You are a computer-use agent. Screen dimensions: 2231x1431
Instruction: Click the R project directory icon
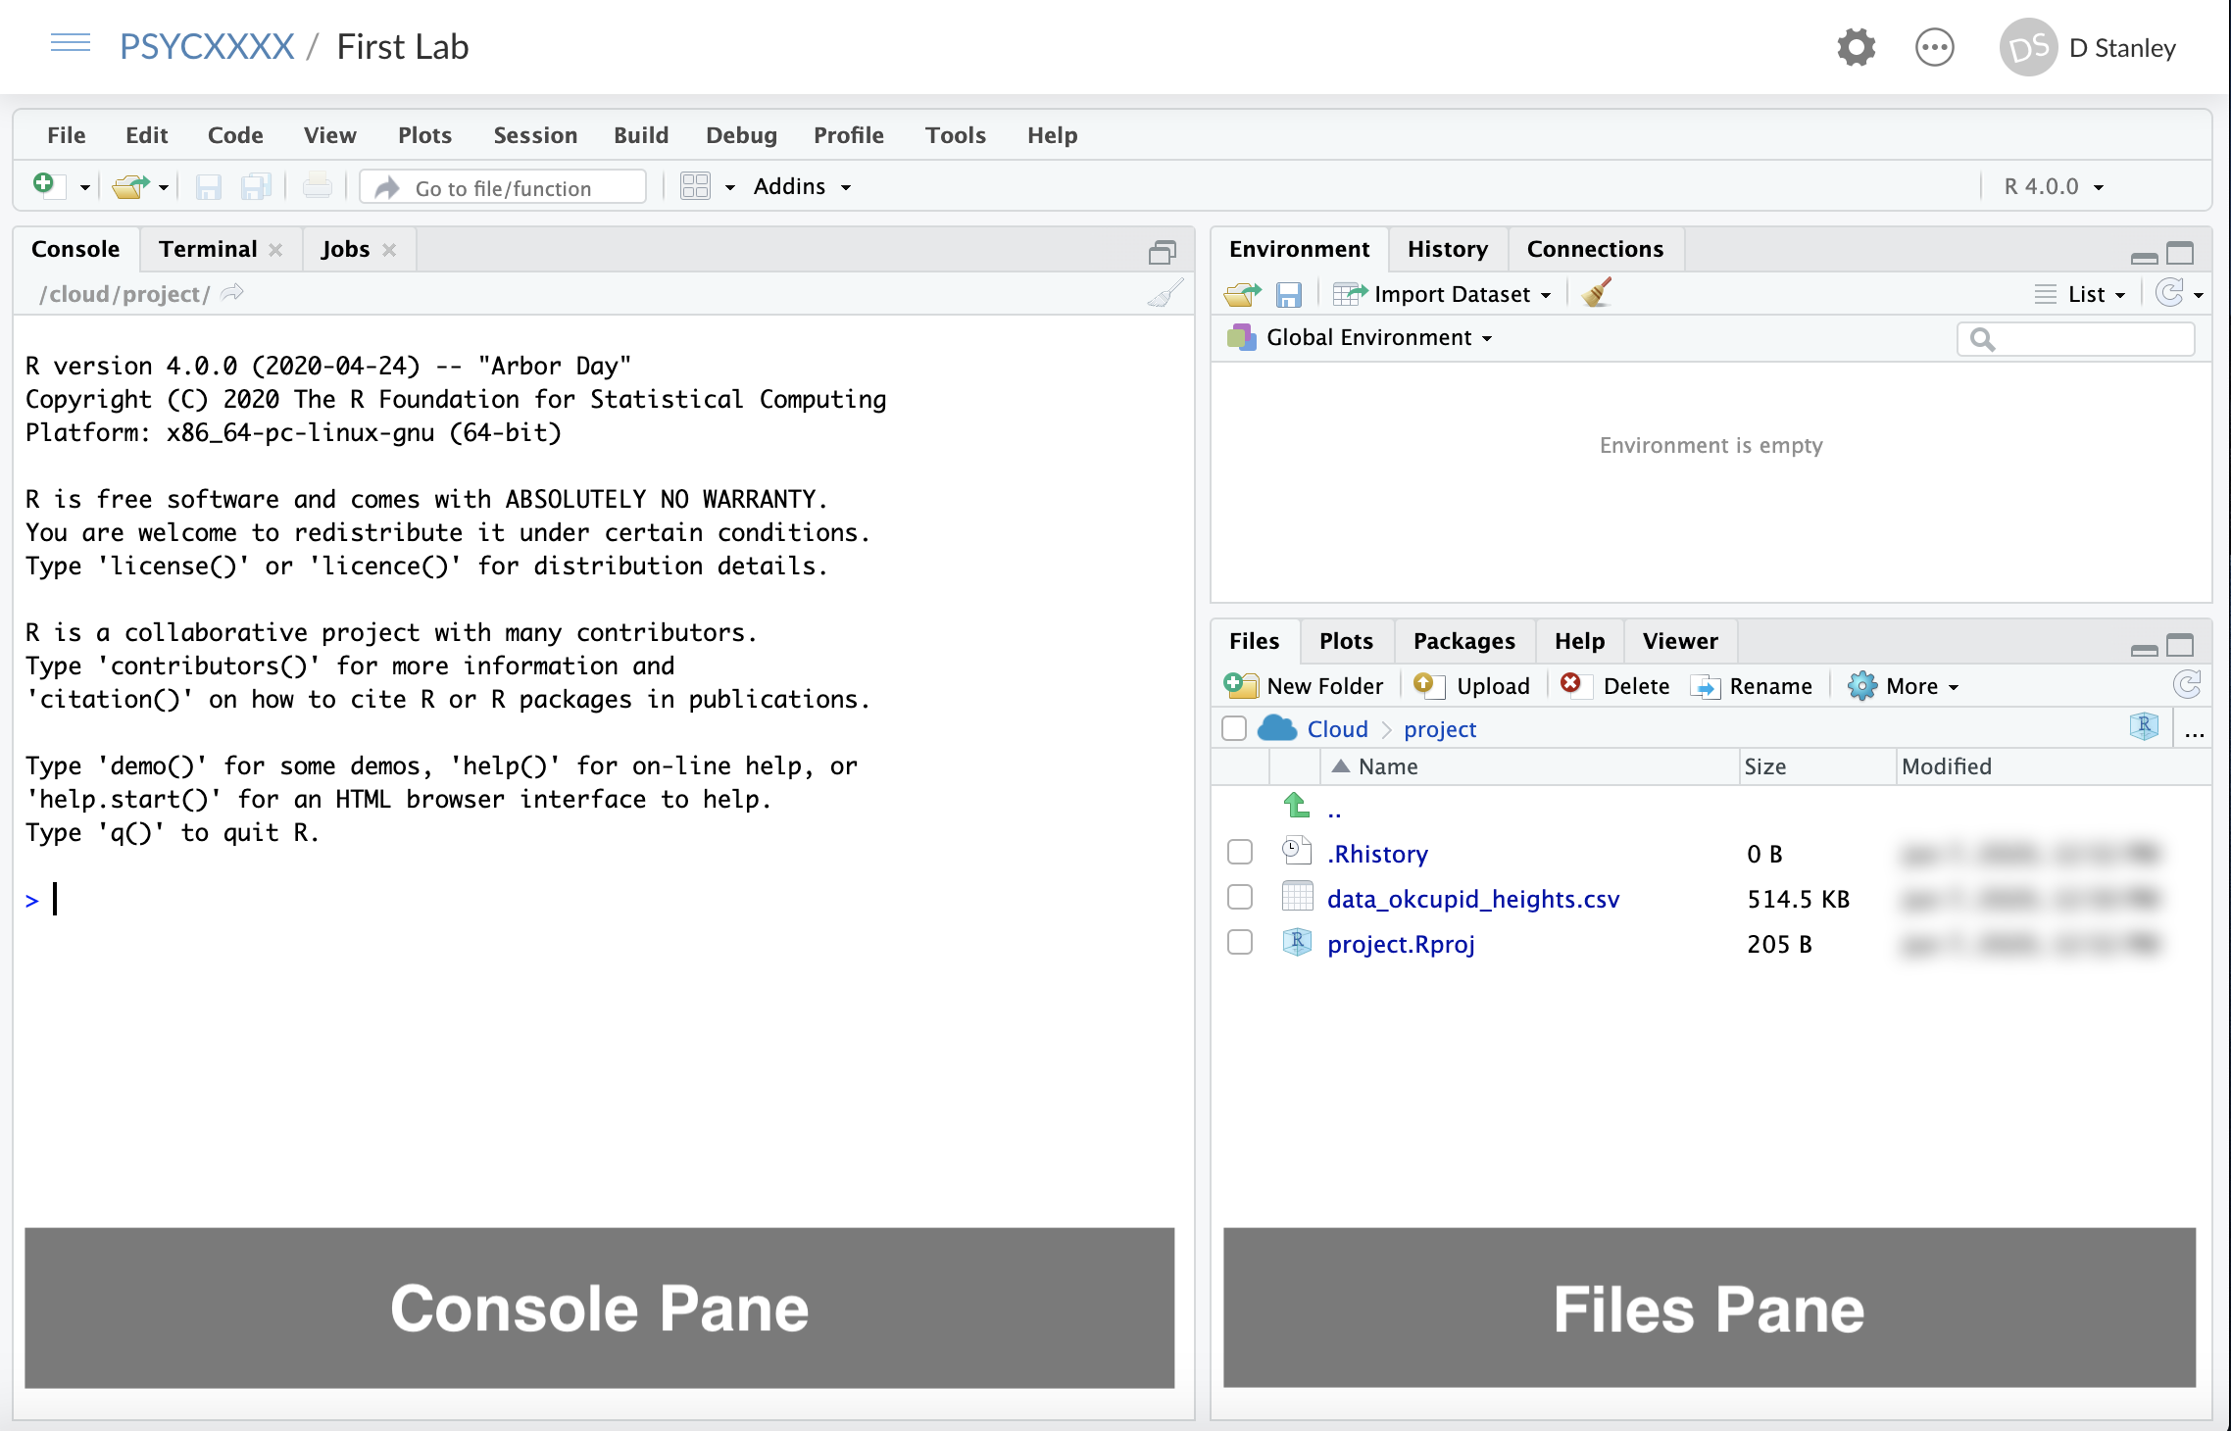coord(2144,727)
